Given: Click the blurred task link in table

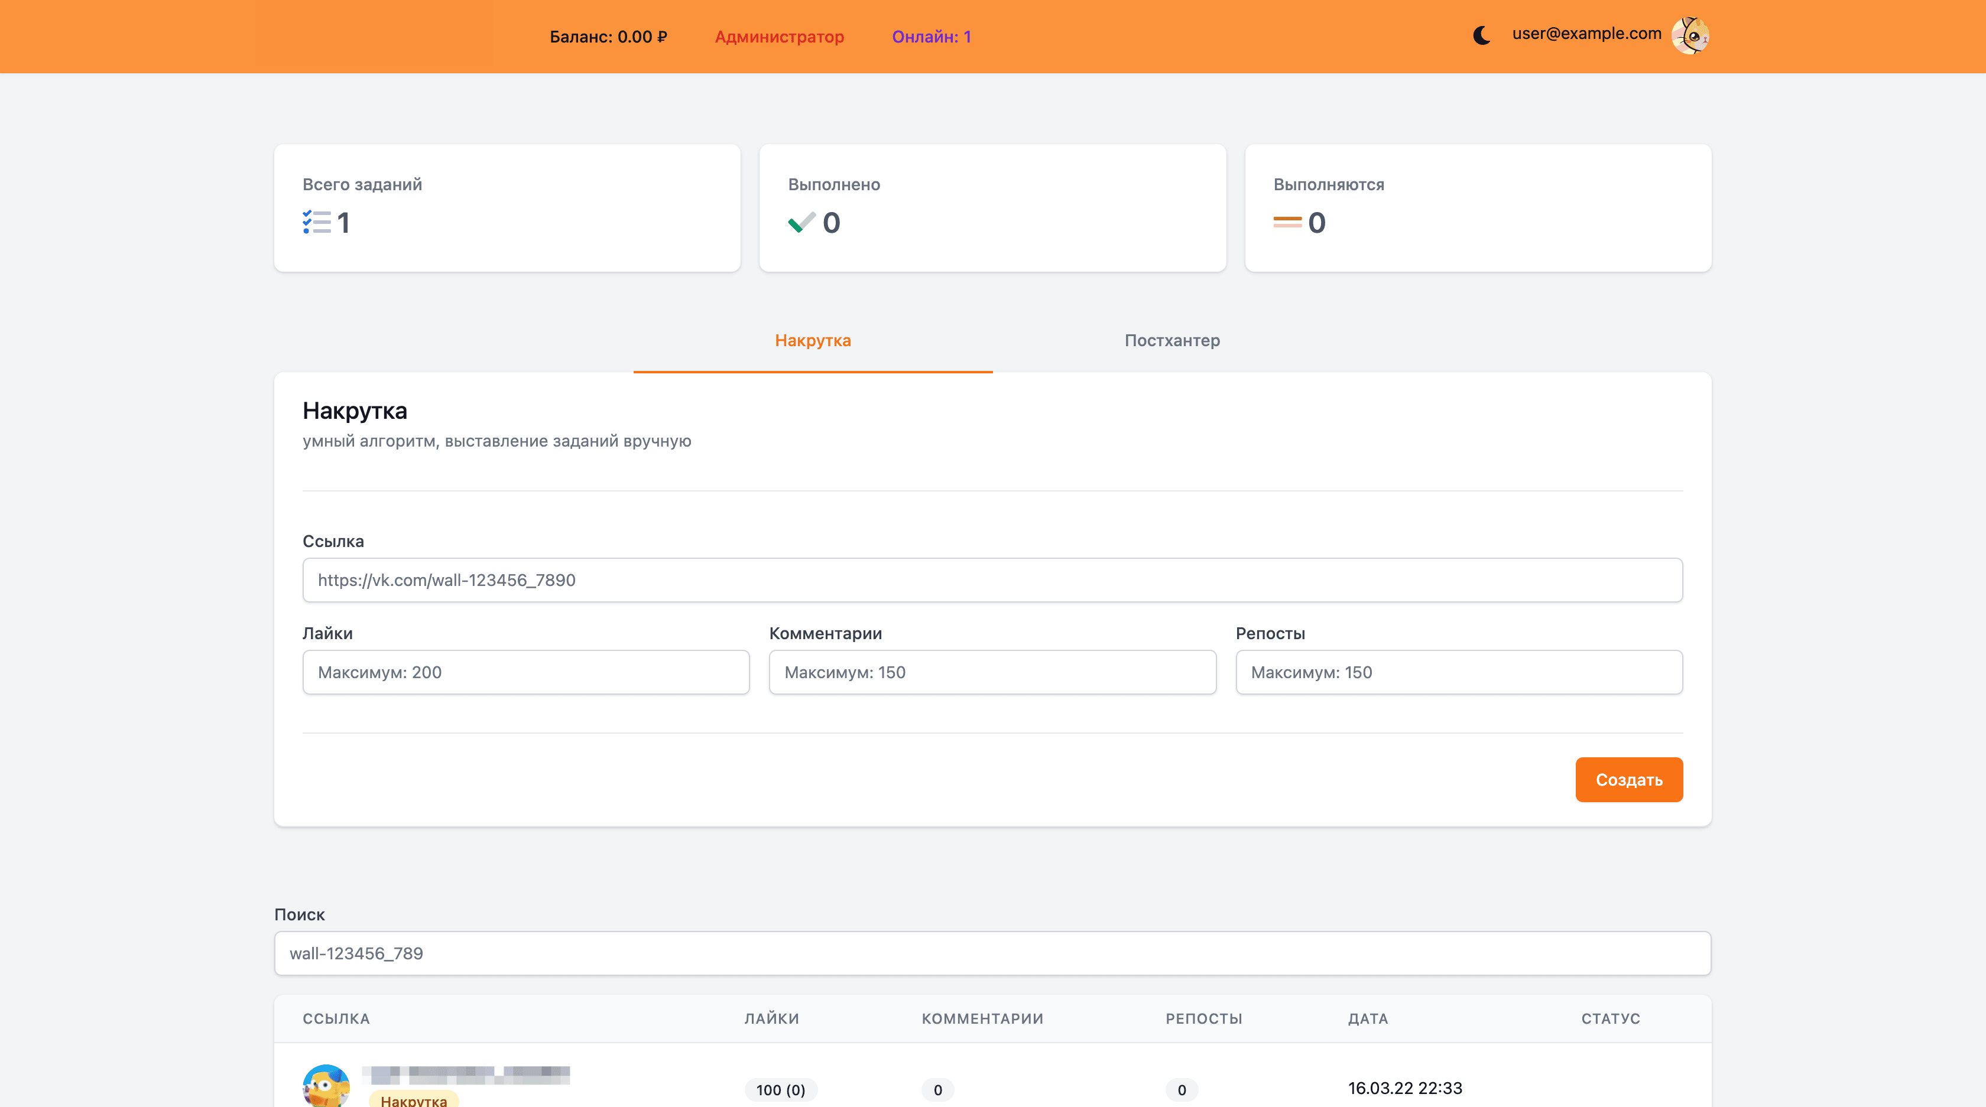Looking at the screenshot, I should (466, 1074).
